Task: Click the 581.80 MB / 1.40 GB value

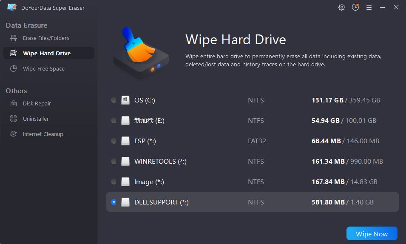Action: tap(343, 202)
